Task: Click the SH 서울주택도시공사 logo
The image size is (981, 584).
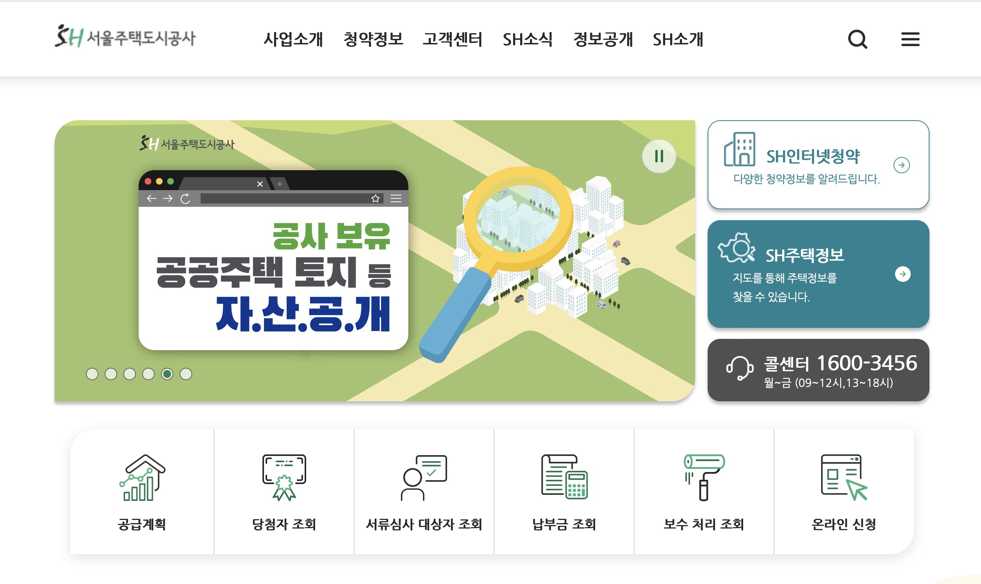Action: [x=127, y=38]
